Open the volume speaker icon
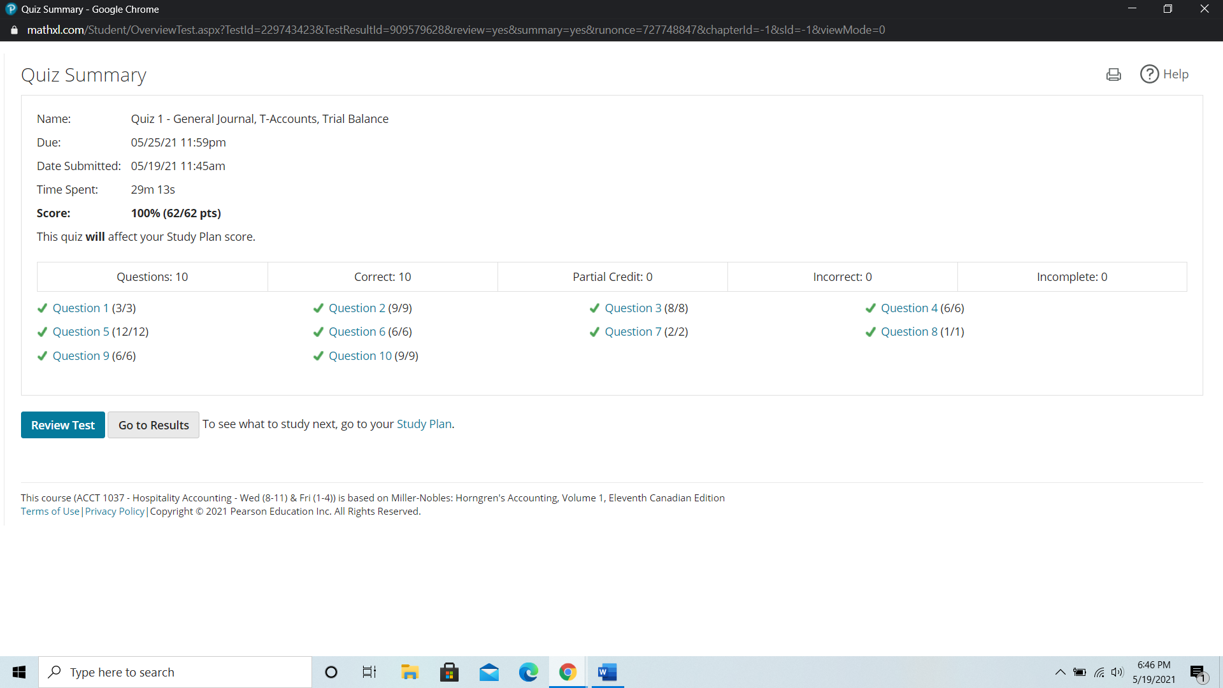1223x688 pixels. pos(1117,672)
